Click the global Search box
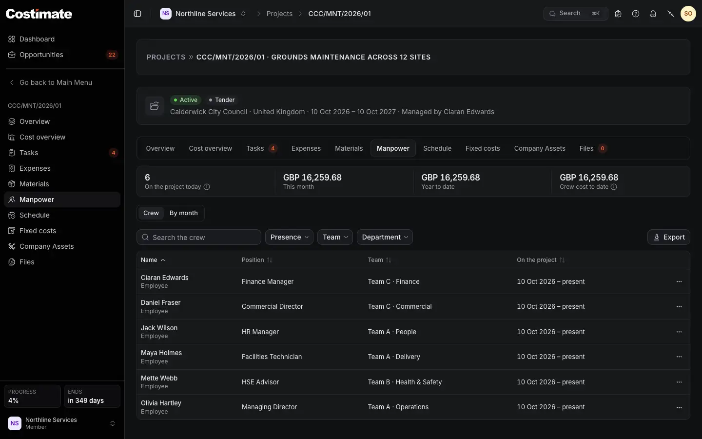Screen dimensions: 702x439 click(x=576, y=14)
